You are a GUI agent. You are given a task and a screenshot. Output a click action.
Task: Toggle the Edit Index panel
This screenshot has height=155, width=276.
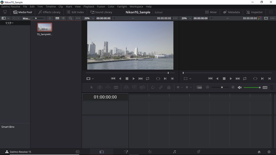75,12
